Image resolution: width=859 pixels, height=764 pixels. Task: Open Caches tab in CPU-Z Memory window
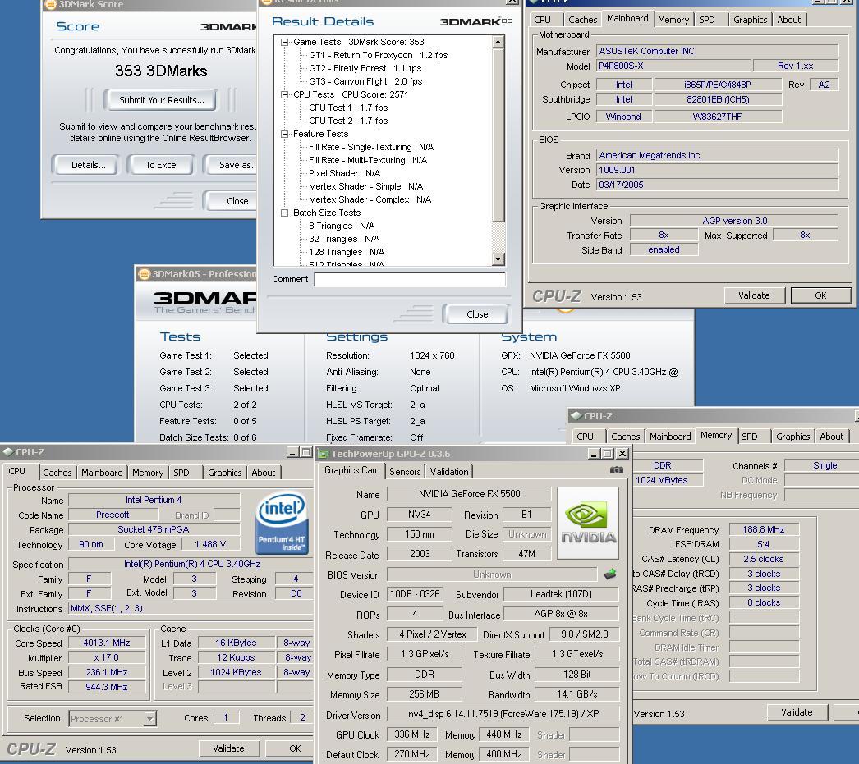(626, 437)
